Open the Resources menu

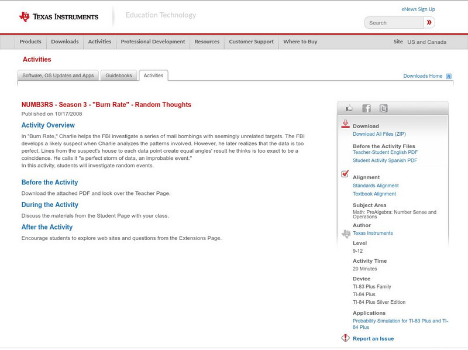[x=207, y=42]
